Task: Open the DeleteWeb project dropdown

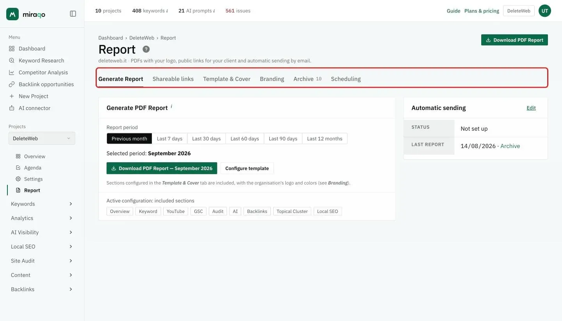Action: (42, 138)
